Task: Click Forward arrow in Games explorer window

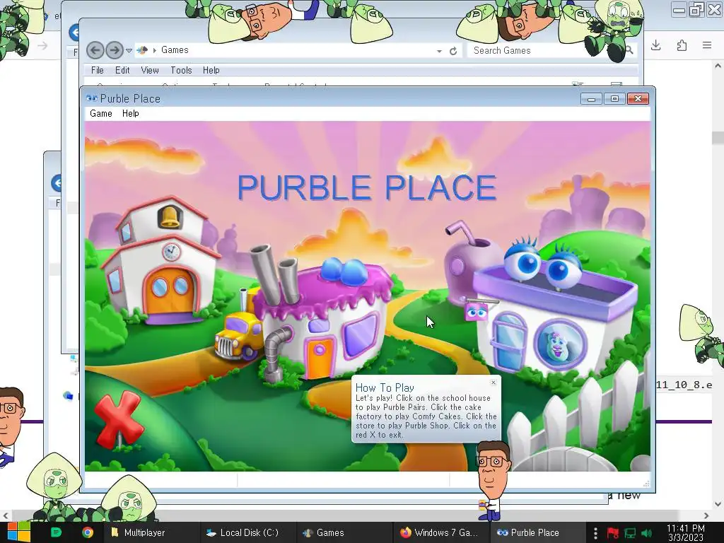Action: pyautogui.click(x=114, y=50)
